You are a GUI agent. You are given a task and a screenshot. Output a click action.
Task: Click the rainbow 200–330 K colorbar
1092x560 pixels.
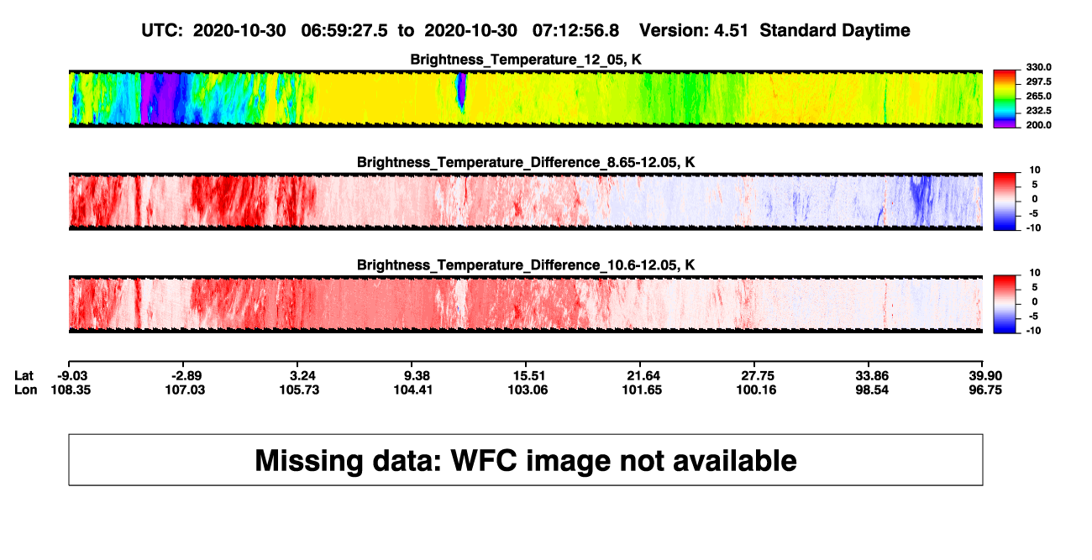[x=1006, y=99]
